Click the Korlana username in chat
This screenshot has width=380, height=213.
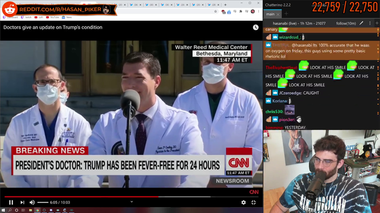[x=280, y=101]
